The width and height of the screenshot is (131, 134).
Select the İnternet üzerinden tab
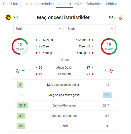(x=40, y=4)
